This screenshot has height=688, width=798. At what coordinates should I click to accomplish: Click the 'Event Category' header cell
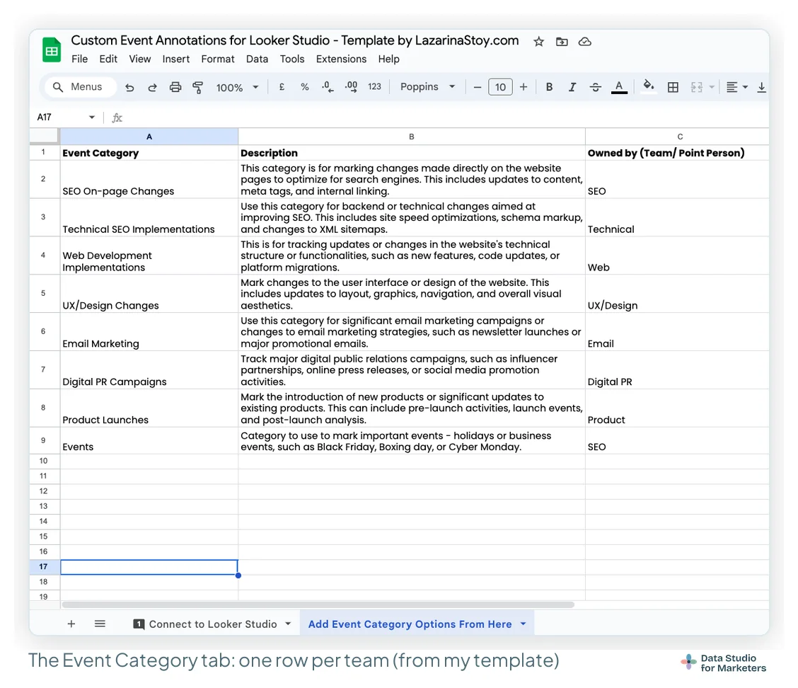pos(149,153)
